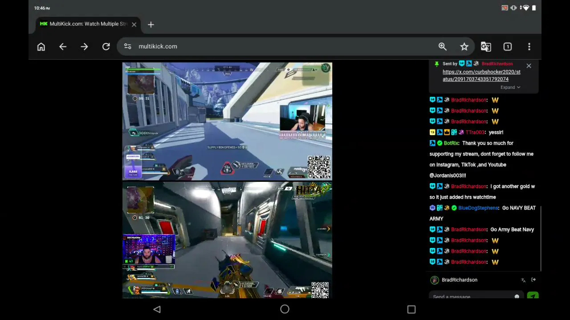This screenshot has height=320, width=570.
Task: Click BradRichardson on Go Army Beat Navy message
Action: coord(469,229)
